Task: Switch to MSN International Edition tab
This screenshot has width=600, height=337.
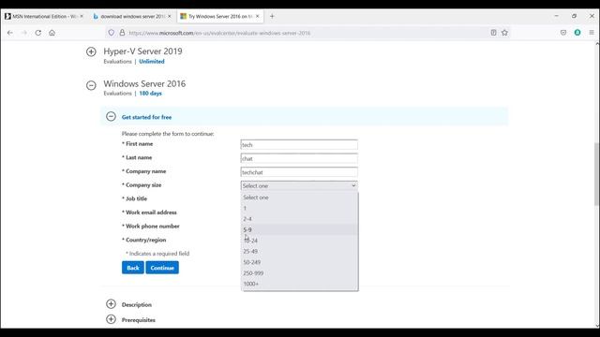Action: (x=44, y=17)
